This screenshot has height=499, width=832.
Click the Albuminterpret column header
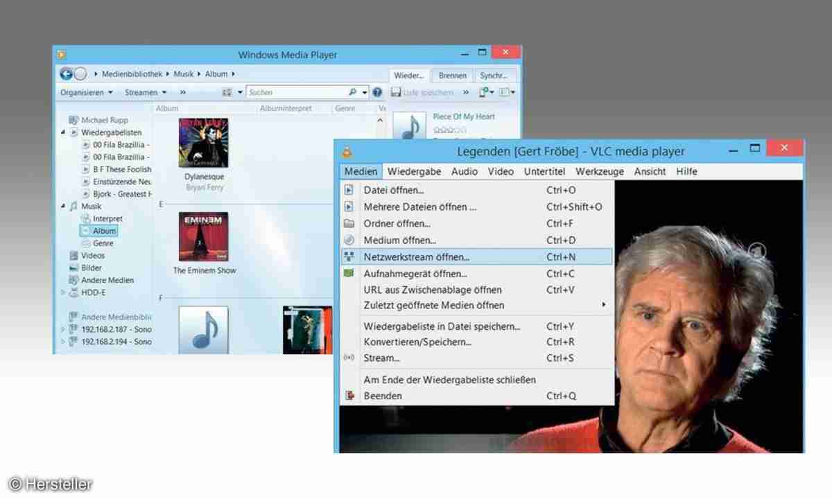(286, 108)
